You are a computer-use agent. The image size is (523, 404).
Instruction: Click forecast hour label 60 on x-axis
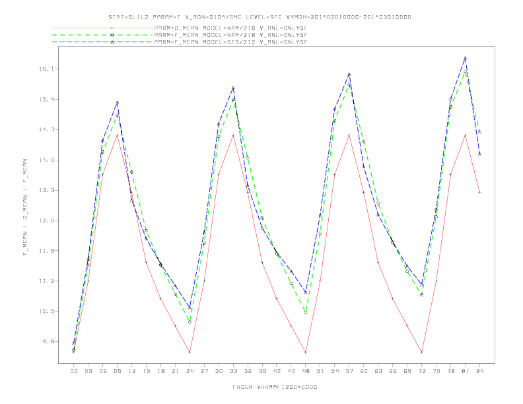coord(364,371)
